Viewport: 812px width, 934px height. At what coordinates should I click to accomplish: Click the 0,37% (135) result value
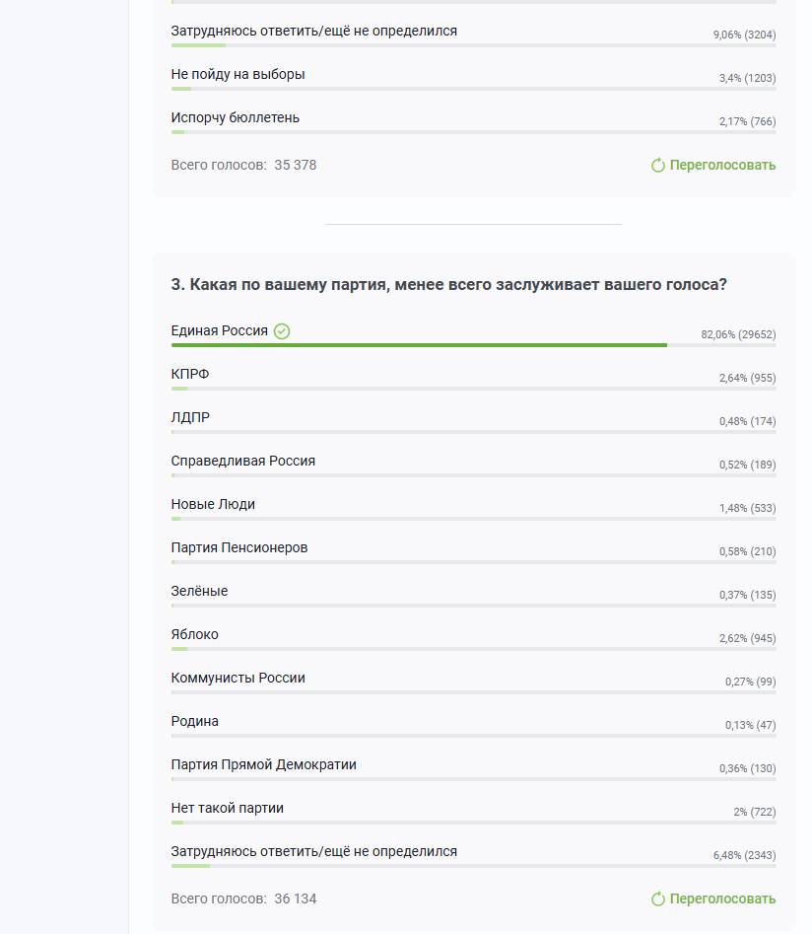[747, 595]
